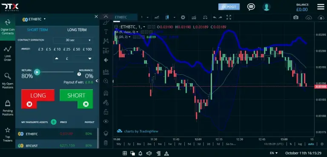Select the 1w time range
The height and width of the screenshot is (157, 327).
pyautogui.click(x=170, y=144)
